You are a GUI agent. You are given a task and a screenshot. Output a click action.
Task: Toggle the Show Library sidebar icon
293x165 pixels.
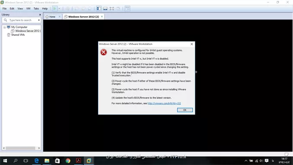(99, 9)
